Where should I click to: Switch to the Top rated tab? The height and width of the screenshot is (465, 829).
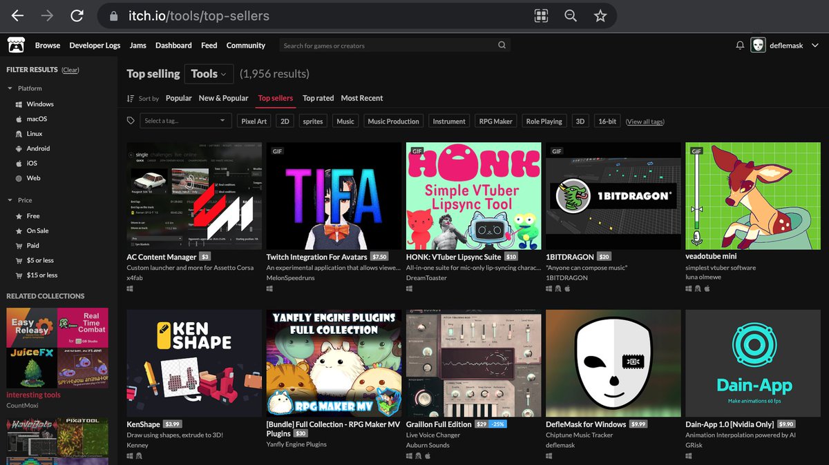[318, 98]
